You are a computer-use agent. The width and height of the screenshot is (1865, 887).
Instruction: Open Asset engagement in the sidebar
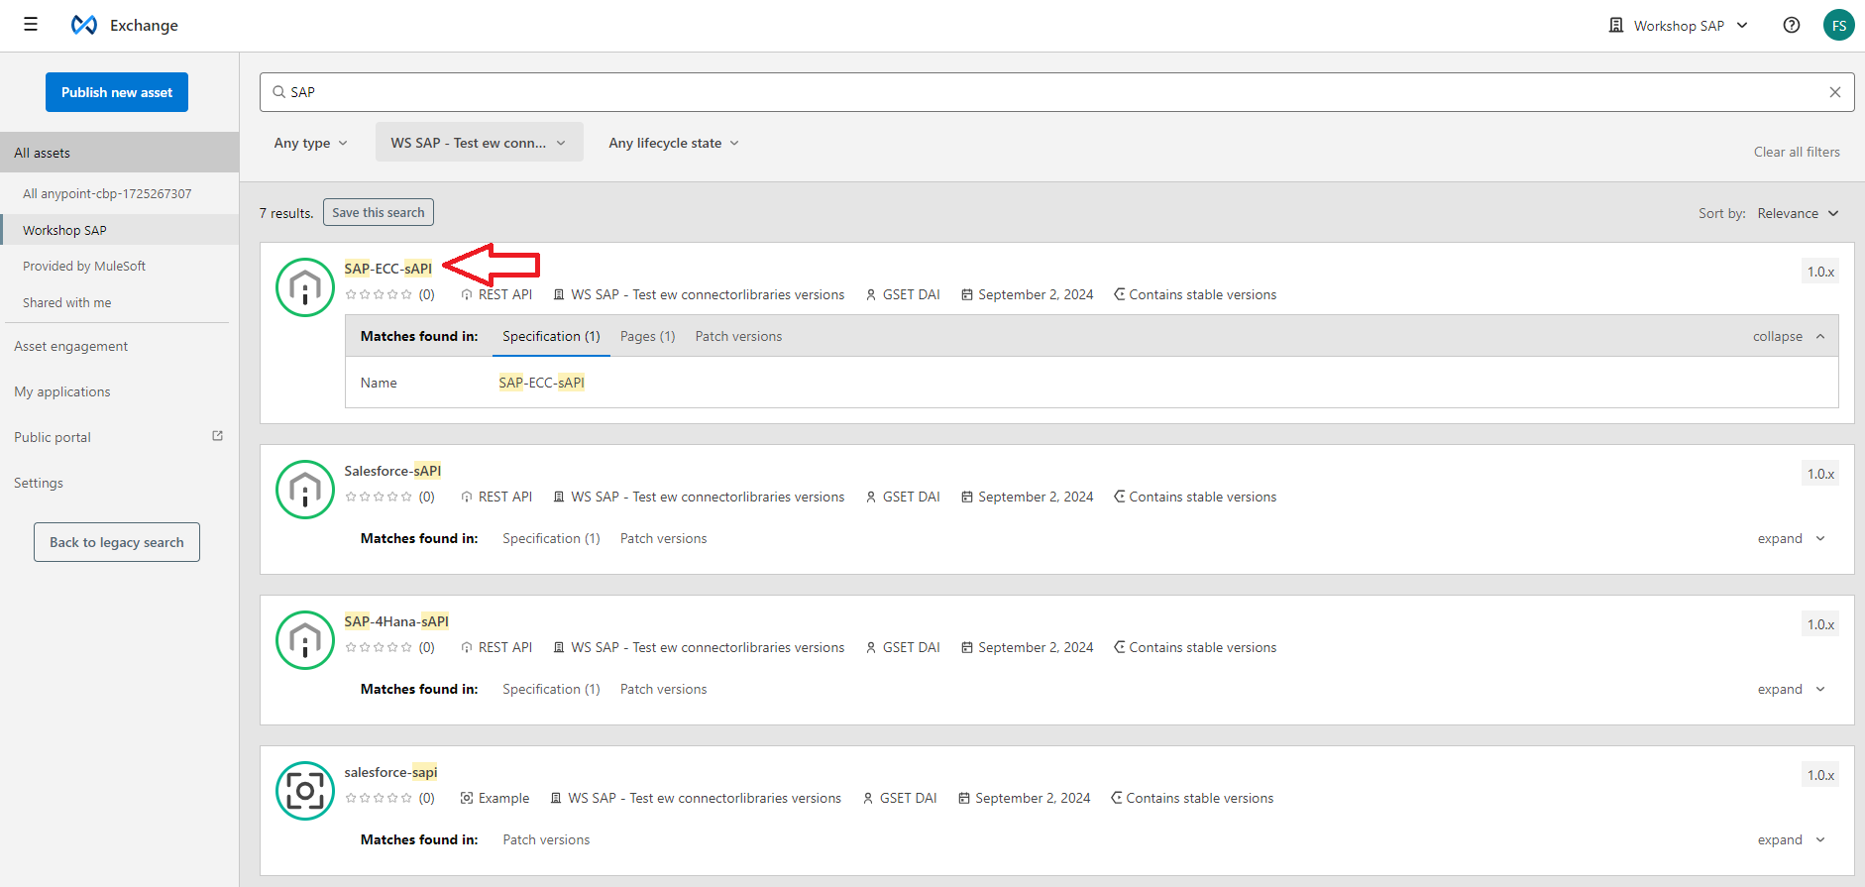70,346
